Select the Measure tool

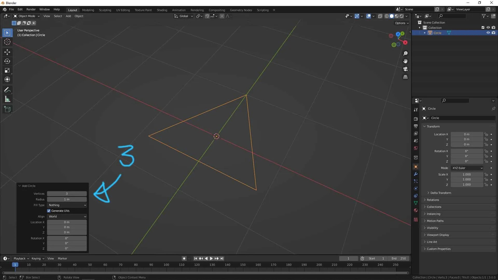(x=7, y=99)
